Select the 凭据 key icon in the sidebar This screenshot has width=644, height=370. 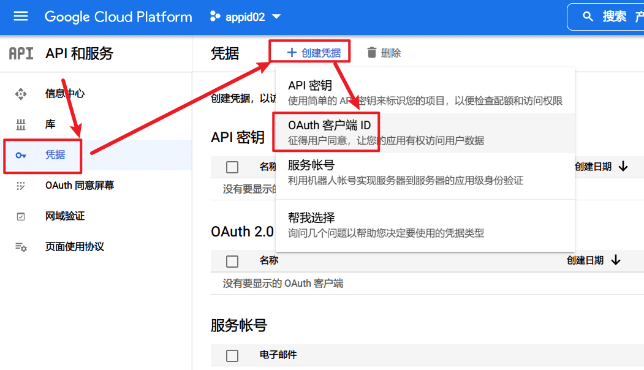point(21,155)
